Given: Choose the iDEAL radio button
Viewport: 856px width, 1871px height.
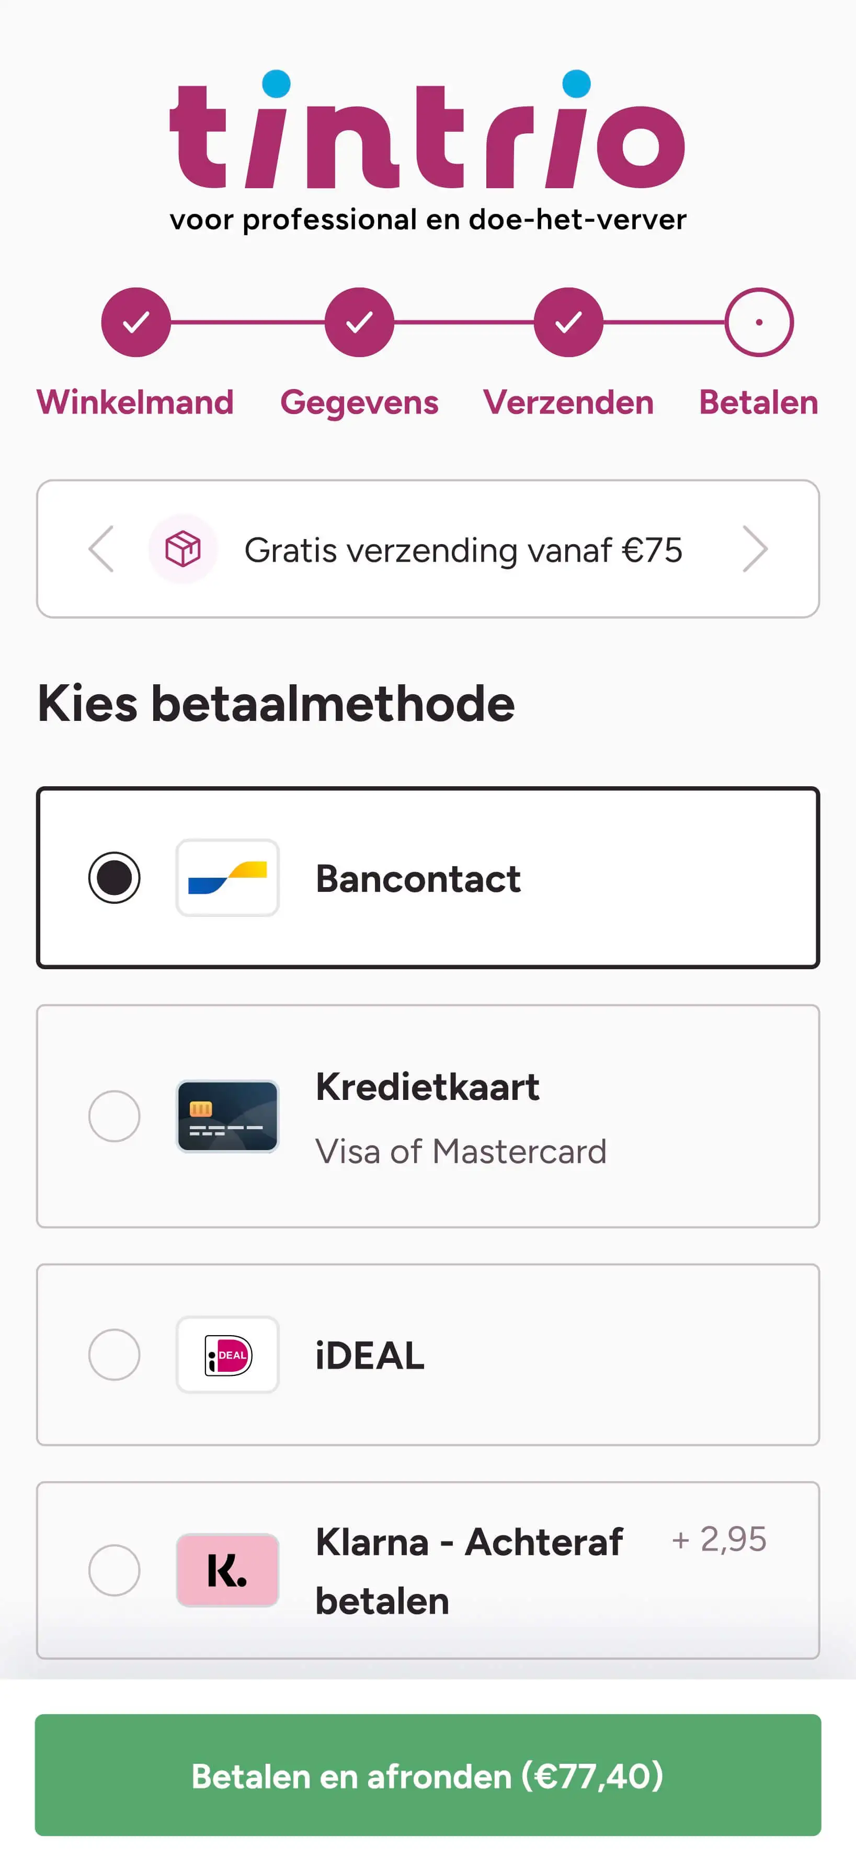Looking at the screenshot, I should pyautogui.click(x=114, y=1355).
